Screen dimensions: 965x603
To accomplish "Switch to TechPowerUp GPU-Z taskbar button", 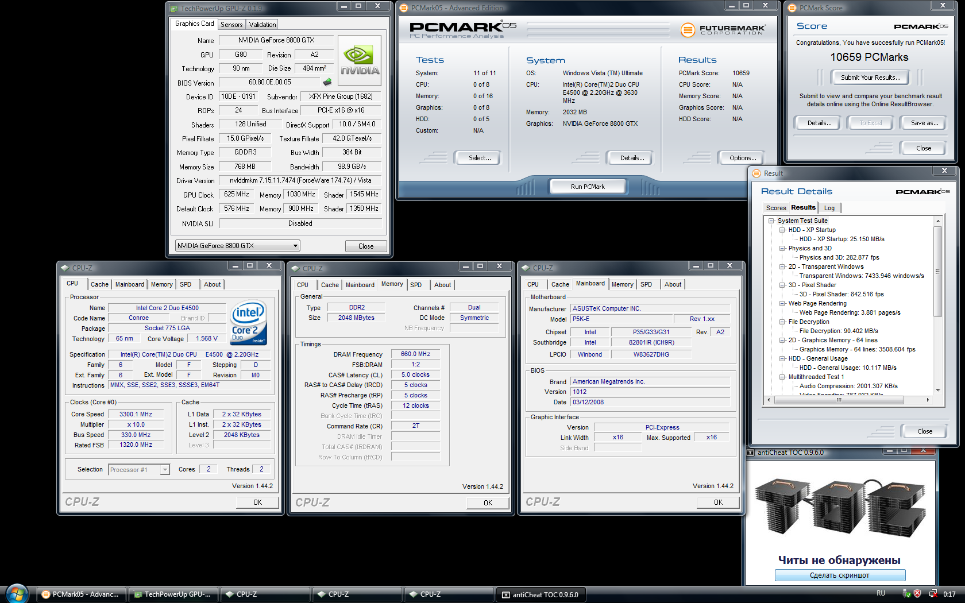I will 173,594.
